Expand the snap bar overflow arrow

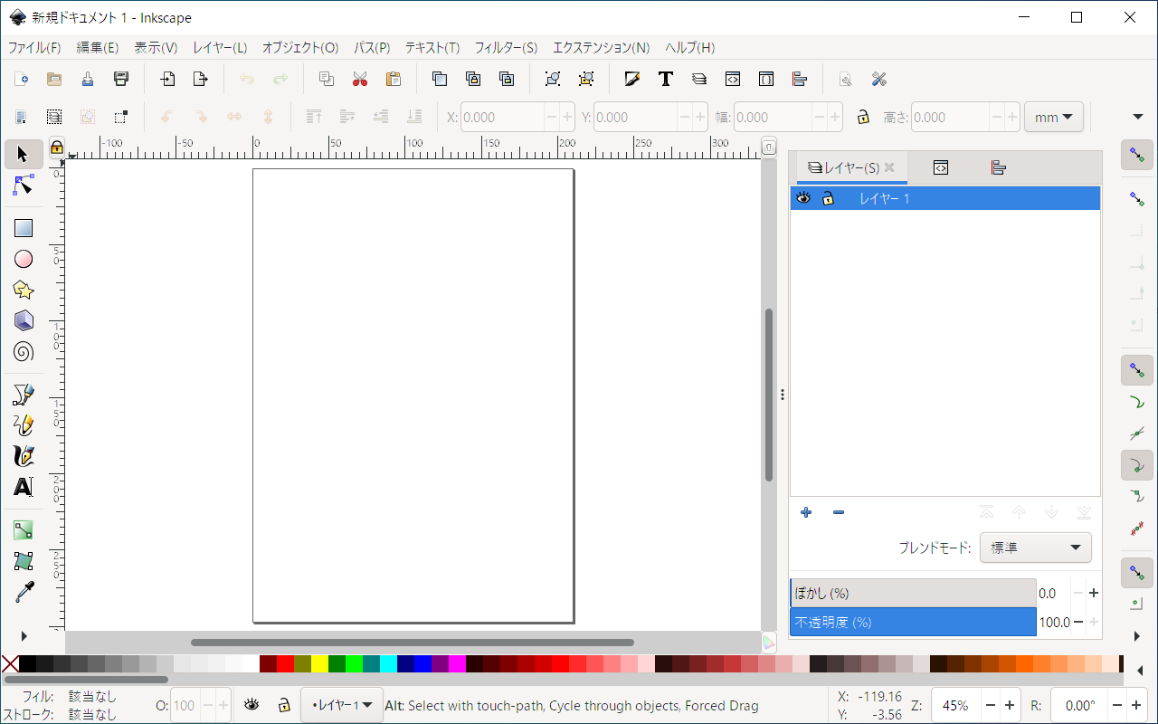click(x=1137, y=635)
